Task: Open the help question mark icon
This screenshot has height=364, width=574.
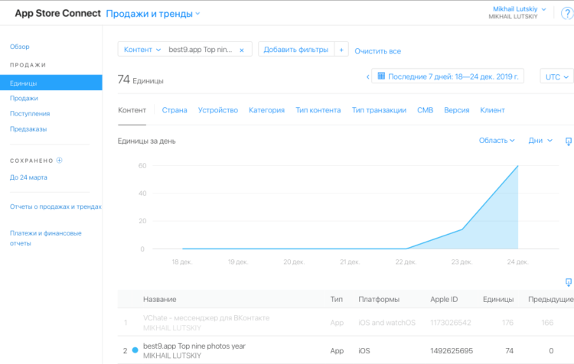Action: point(567,14)
